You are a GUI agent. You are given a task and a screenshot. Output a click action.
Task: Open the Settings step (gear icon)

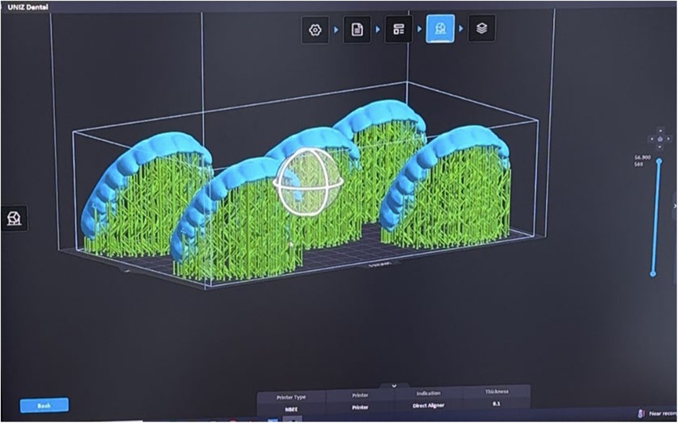pos(315,31)
